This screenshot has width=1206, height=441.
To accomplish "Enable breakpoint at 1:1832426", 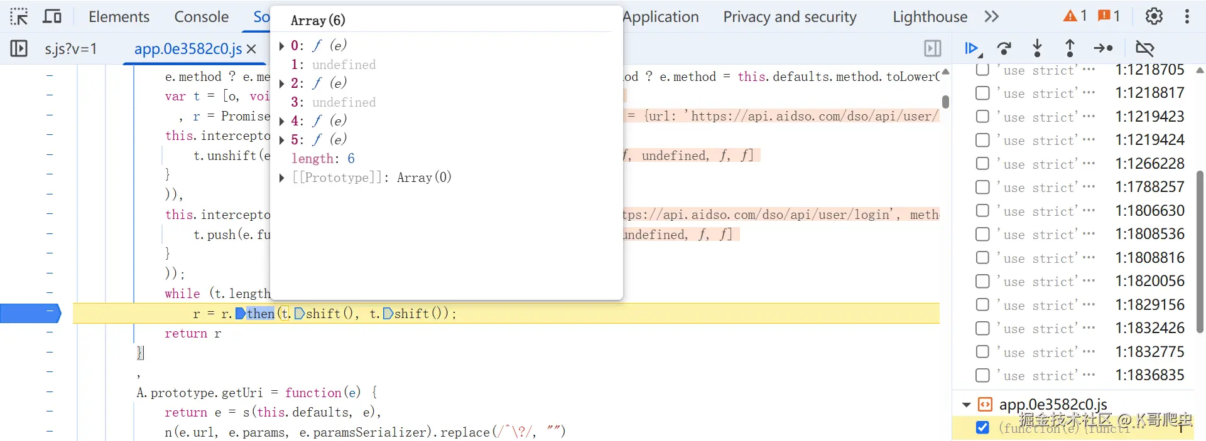I will pyautogui.click(x=982, y=329).
